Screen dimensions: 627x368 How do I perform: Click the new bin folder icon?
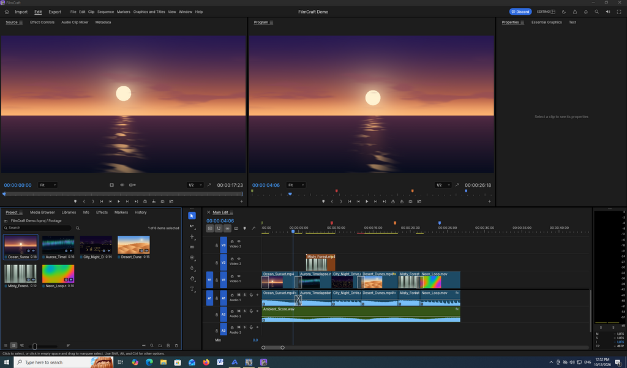pyautogui.click(x=160, y=345)
